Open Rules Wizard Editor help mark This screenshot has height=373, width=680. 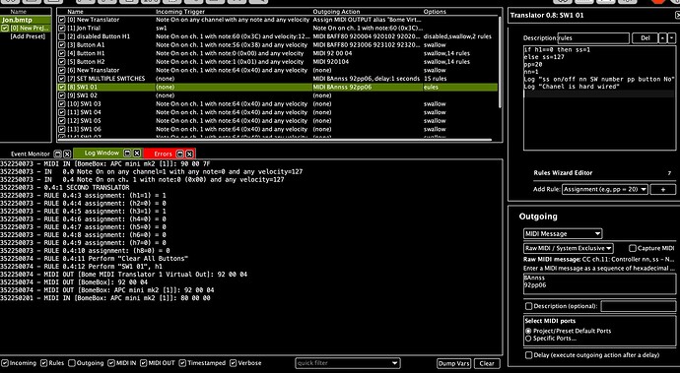pos(669,173)
